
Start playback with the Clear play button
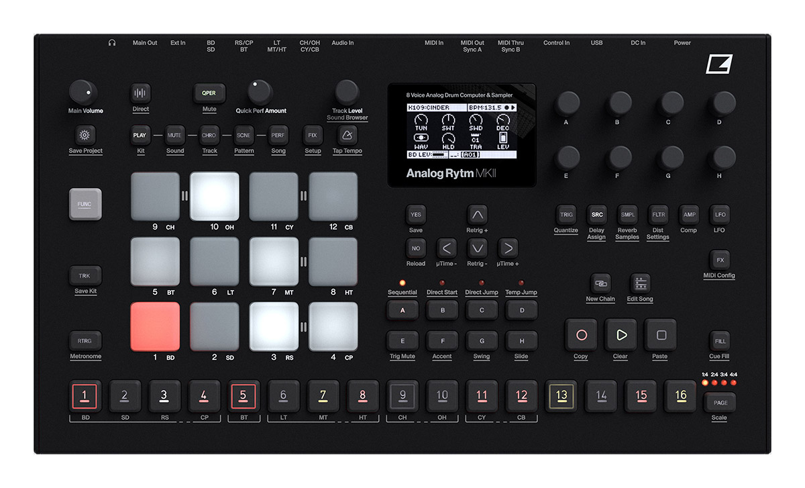621,334
